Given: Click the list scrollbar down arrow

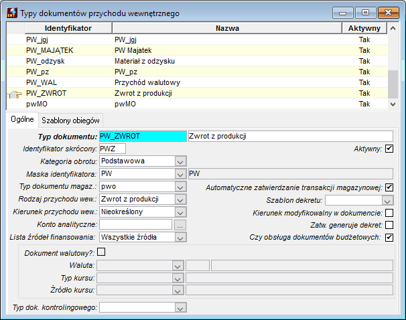Looking at the screenshot, I should pos(393,104).
